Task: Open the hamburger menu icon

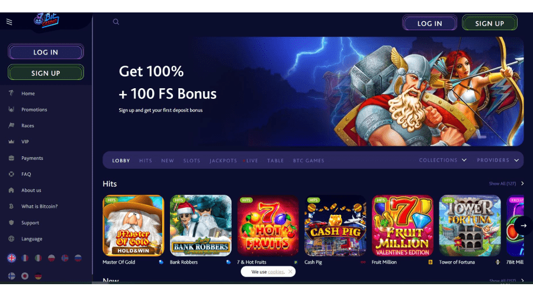Action: 9,22
